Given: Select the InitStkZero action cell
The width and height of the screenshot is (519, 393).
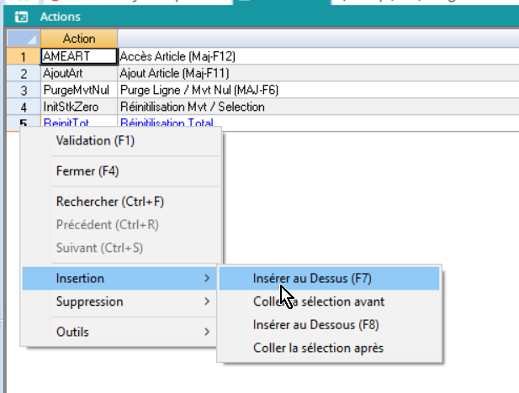Looking at the screenshot, I should 78,107.
